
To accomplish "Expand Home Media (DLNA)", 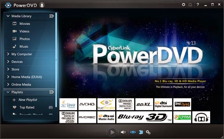I will click(x=8, y=77).
